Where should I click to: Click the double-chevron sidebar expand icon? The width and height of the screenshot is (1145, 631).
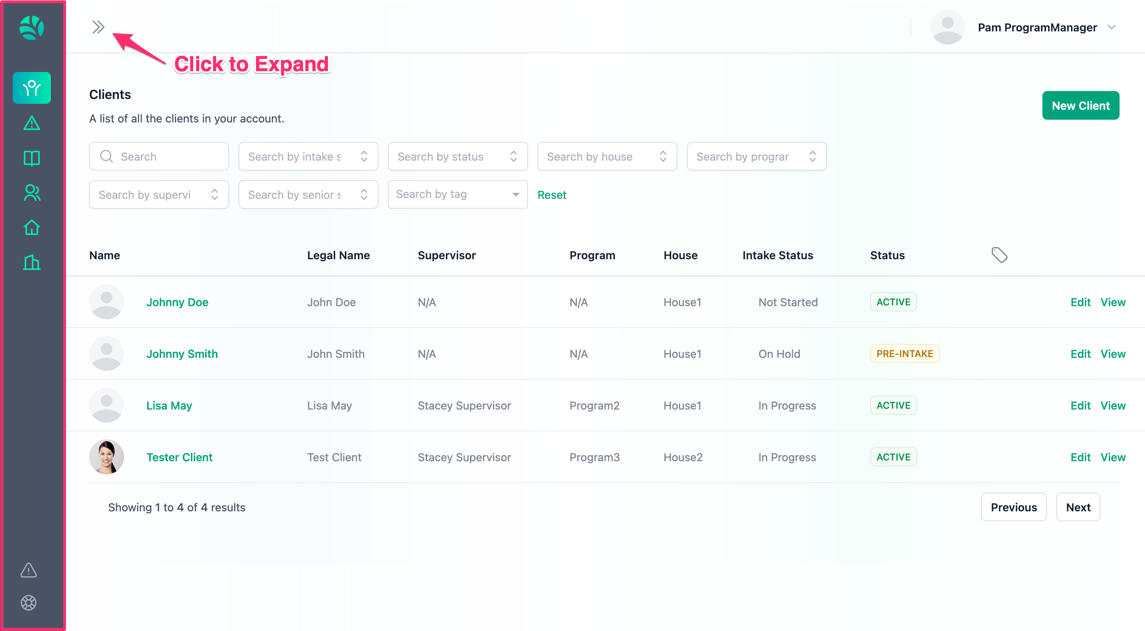point(98,27)
